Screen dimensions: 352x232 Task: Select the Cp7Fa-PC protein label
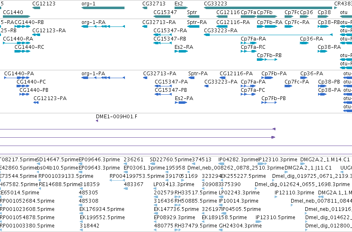click(x=253, y=90)
